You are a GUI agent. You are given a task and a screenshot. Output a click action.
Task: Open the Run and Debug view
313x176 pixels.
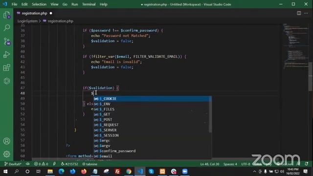pos(6,54)
